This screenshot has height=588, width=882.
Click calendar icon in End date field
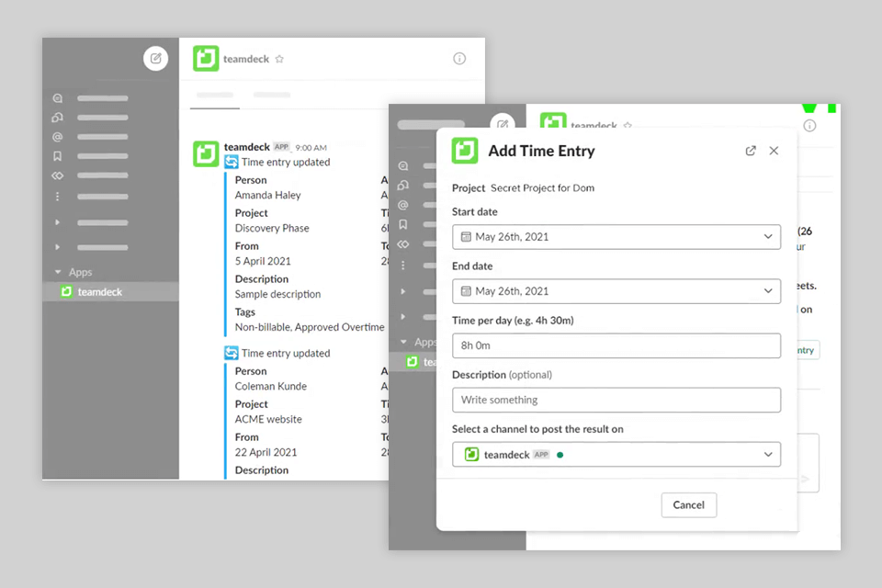point(466,291)
